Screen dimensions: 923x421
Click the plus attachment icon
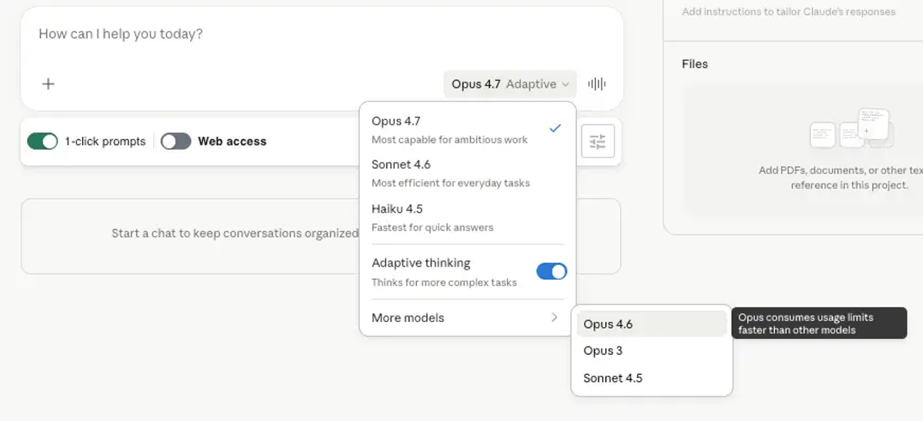coord(48,84)
